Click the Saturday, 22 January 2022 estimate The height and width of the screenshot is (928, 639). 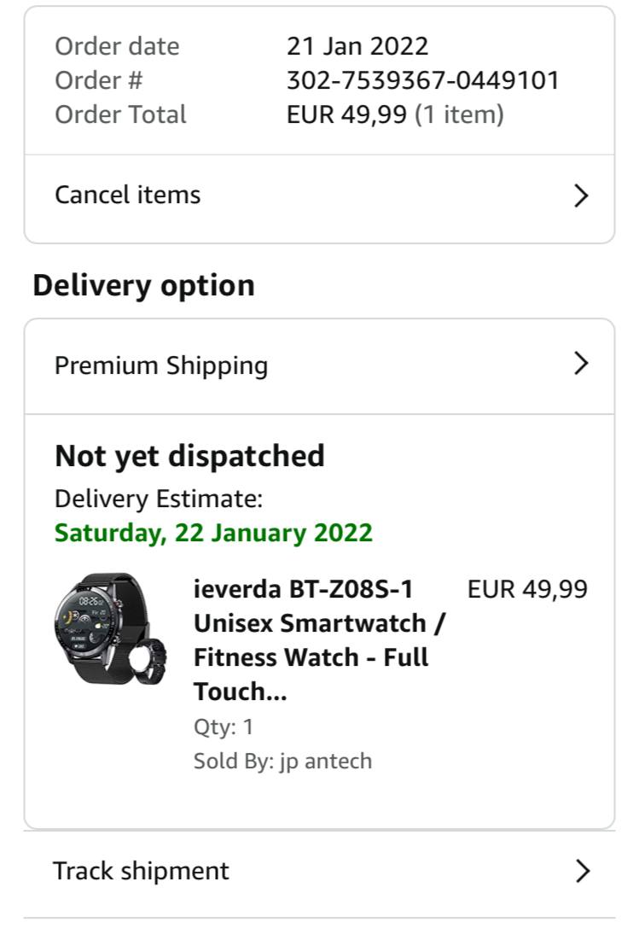[213, 533]
